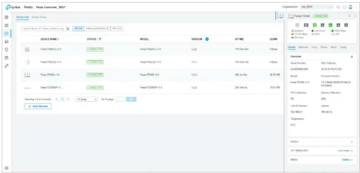This screenshot has height=173, width=360.
Task: Focus the Go To page input box
Action: click(x=120, y=99)
